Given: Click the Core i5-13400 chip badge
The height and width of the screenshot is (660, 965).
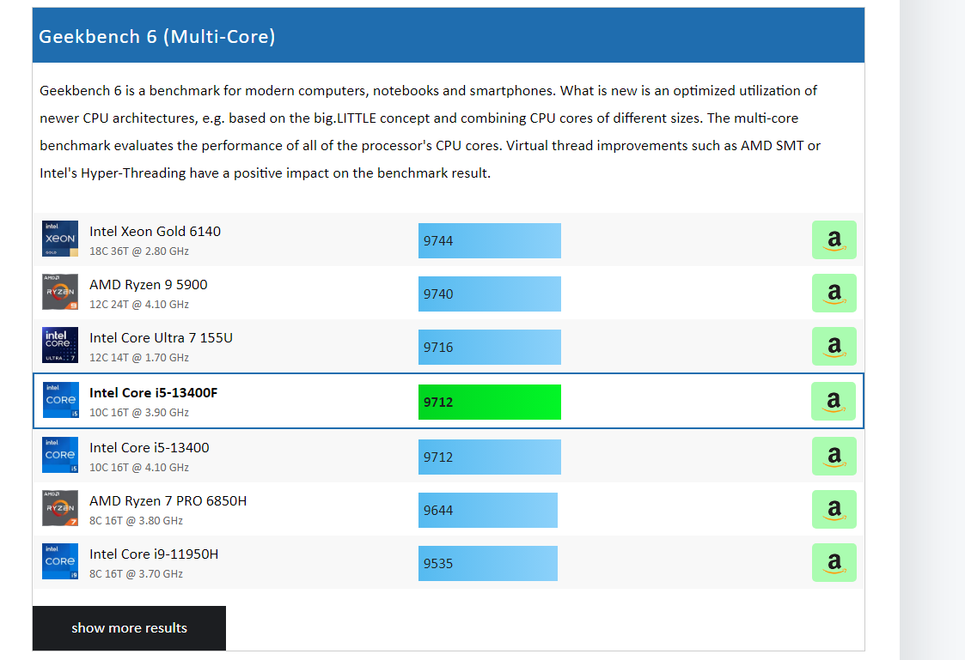Looking at the screenshot, I should point(60,455).
